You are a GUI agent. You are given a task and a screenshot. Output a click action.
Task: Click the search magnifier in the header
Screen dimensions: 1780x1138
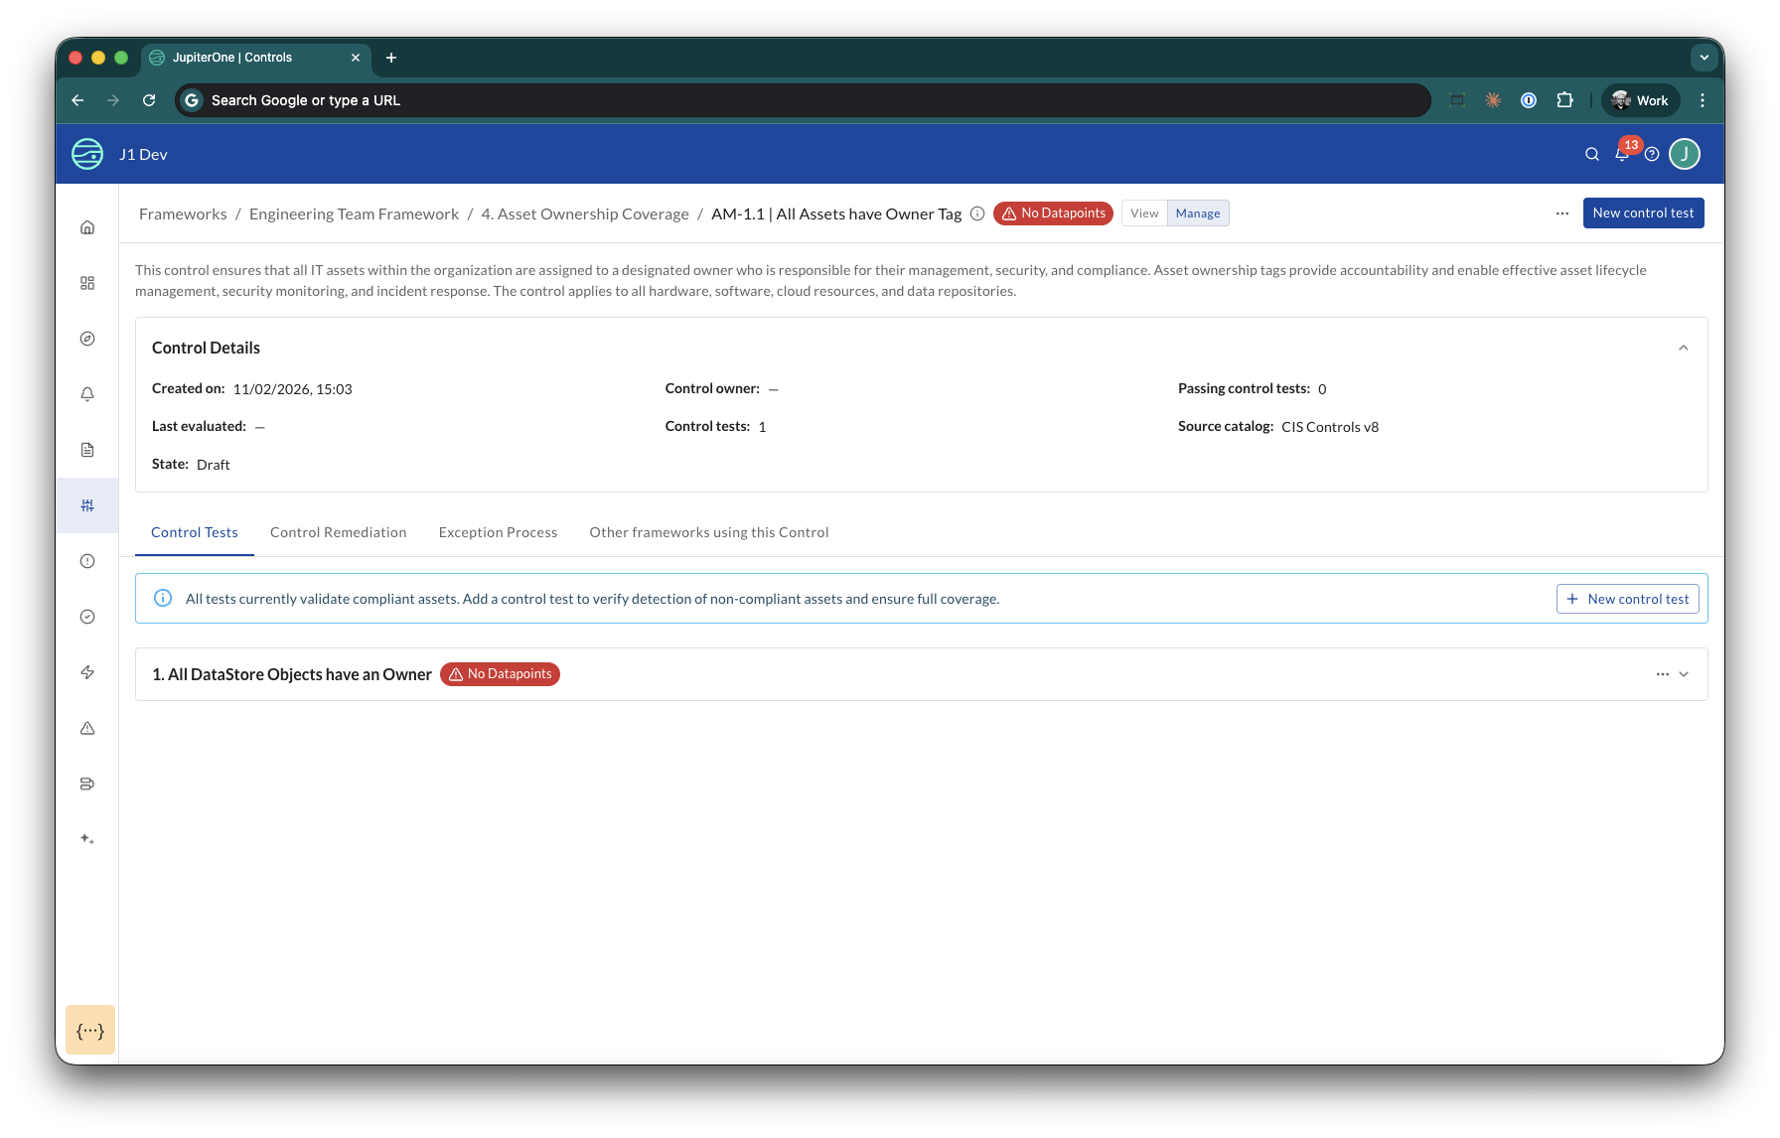click(1591, 154)
